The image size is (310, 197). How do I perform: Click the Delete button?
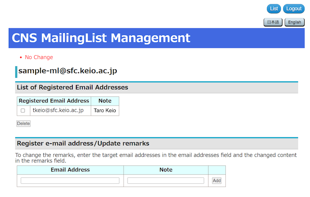pyautogui.click(x=23, y=123)
